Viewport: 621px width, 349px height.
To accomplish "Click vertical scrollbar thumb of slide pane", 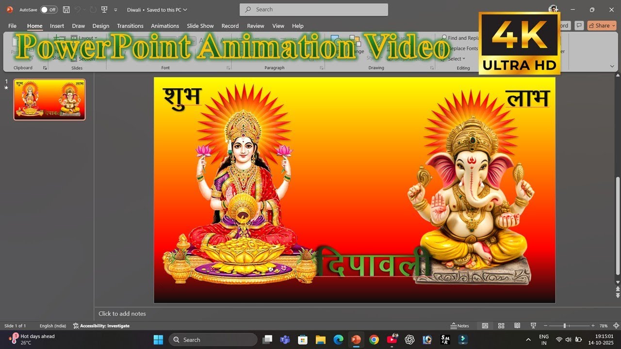I will click(x=618, y=227).
